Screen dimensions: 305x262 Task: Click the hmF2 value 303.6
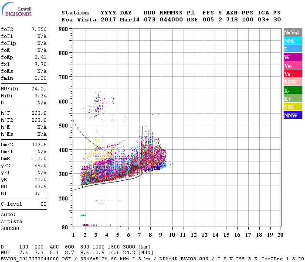(39, 145)
